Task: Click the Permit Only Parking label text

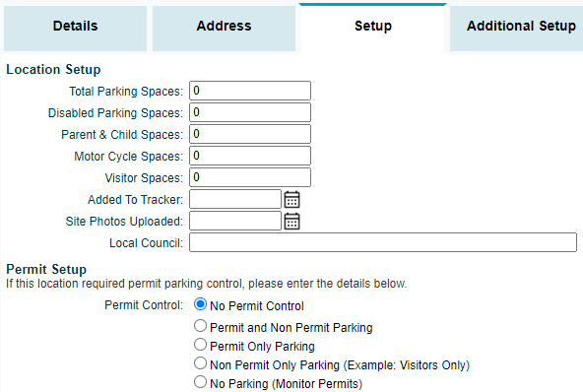Action: tap(262, 347)
